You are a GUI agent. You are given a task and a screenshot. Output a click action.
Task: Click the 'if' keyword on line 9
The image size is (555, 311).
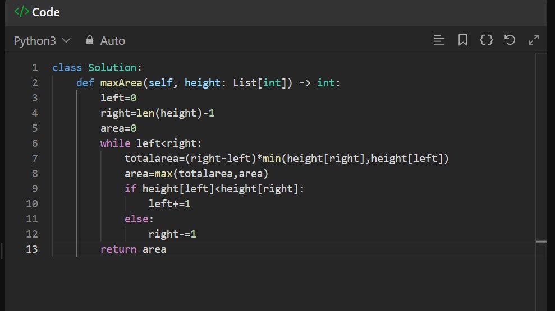[x=130, y=188]
